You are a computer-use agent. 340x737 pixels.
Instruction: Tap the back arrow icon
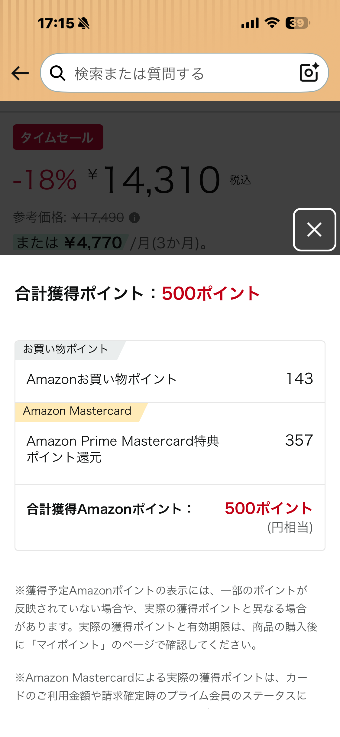click(x=20, y=73)
